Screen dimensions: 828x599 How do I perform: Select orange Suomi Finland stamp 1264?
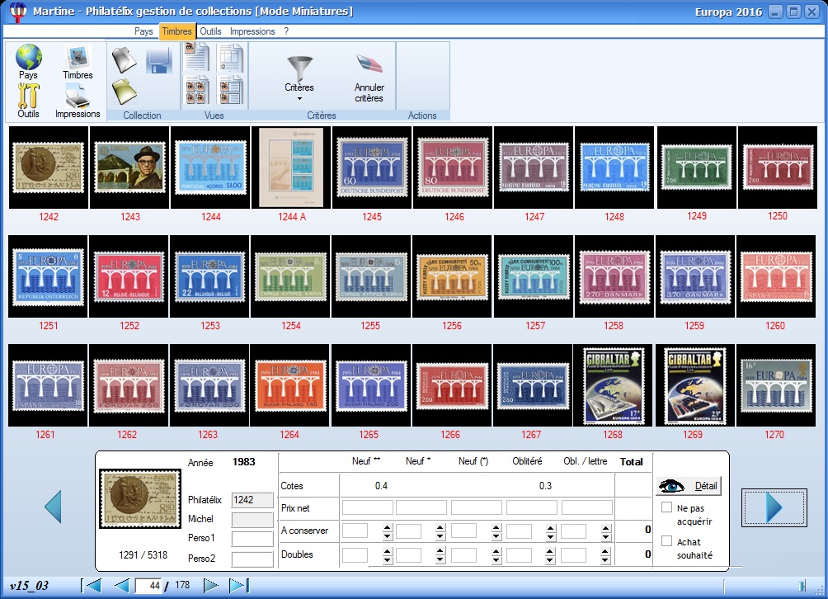click(289, 385)
